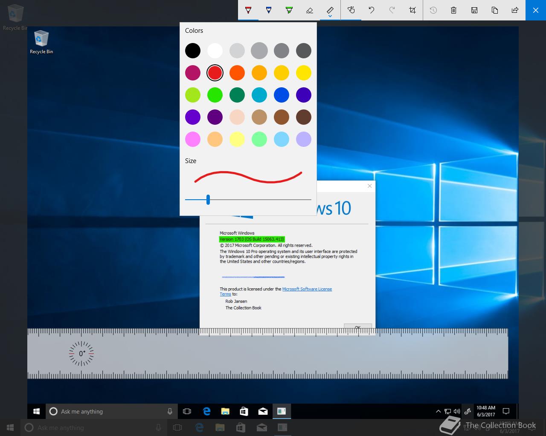Click the red stroke preview under Size

click(248, 177)
